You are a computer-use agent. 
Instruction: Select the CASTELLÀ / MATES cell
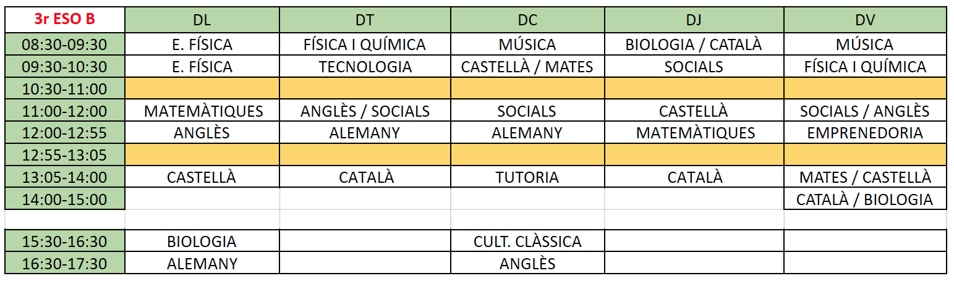coord(527,67)
